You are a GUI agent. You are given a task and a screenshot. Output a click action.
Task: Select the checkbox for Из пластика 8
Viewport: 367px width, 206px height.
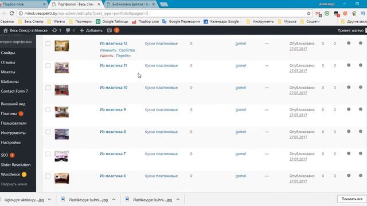(48, 132)
